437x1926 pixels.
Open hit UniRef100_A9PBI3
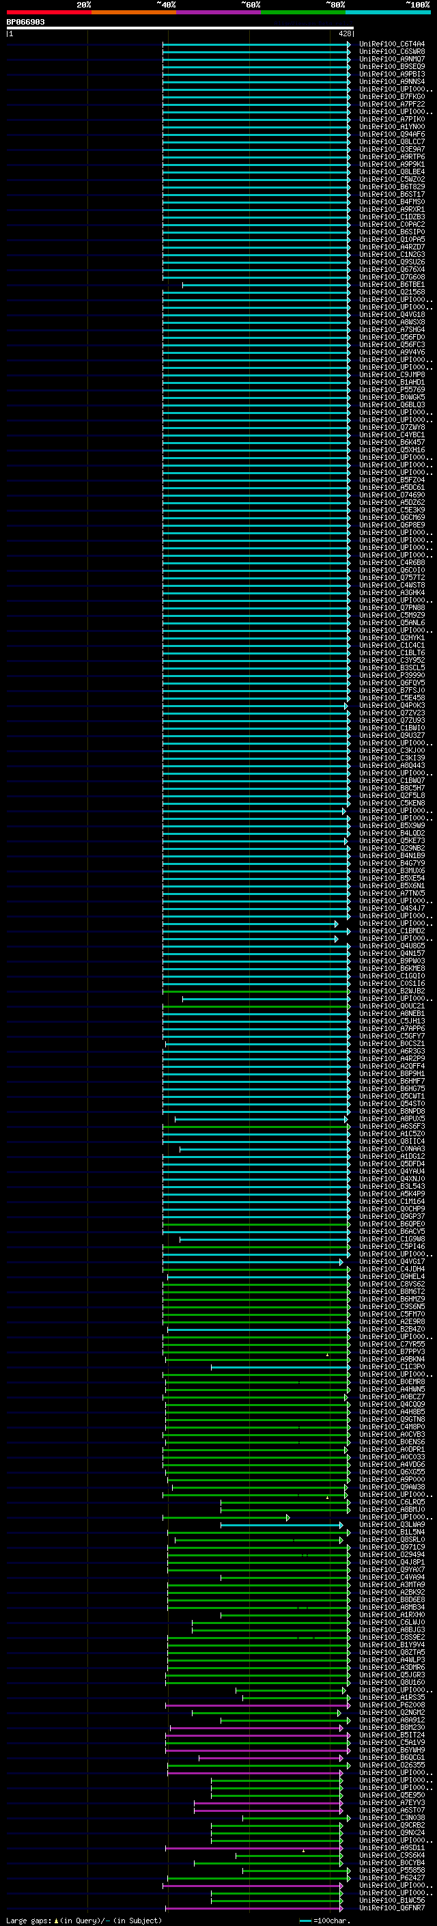pyautogui.click(x=392, y=74)
